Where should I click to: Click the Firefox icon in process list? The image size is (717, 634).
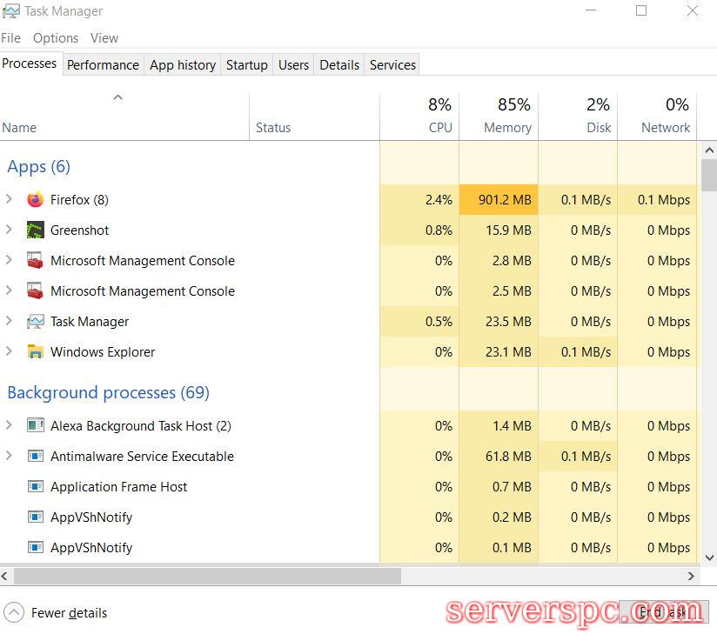[35, 200]
